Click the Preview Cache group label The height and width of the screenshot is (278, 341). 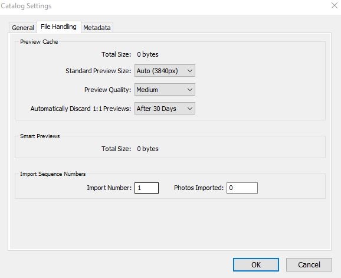coord(39,41)
